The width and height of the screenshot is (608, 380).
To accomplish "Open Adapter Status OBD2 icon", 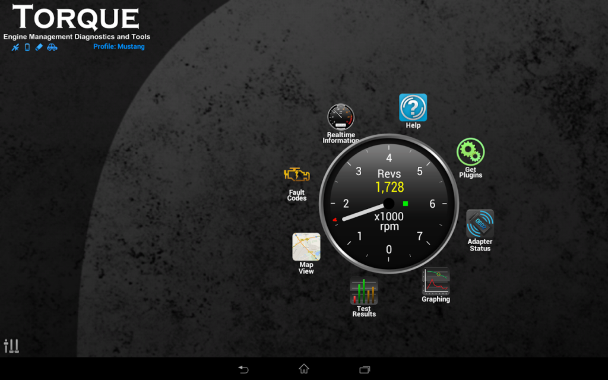I will [480, 224].
